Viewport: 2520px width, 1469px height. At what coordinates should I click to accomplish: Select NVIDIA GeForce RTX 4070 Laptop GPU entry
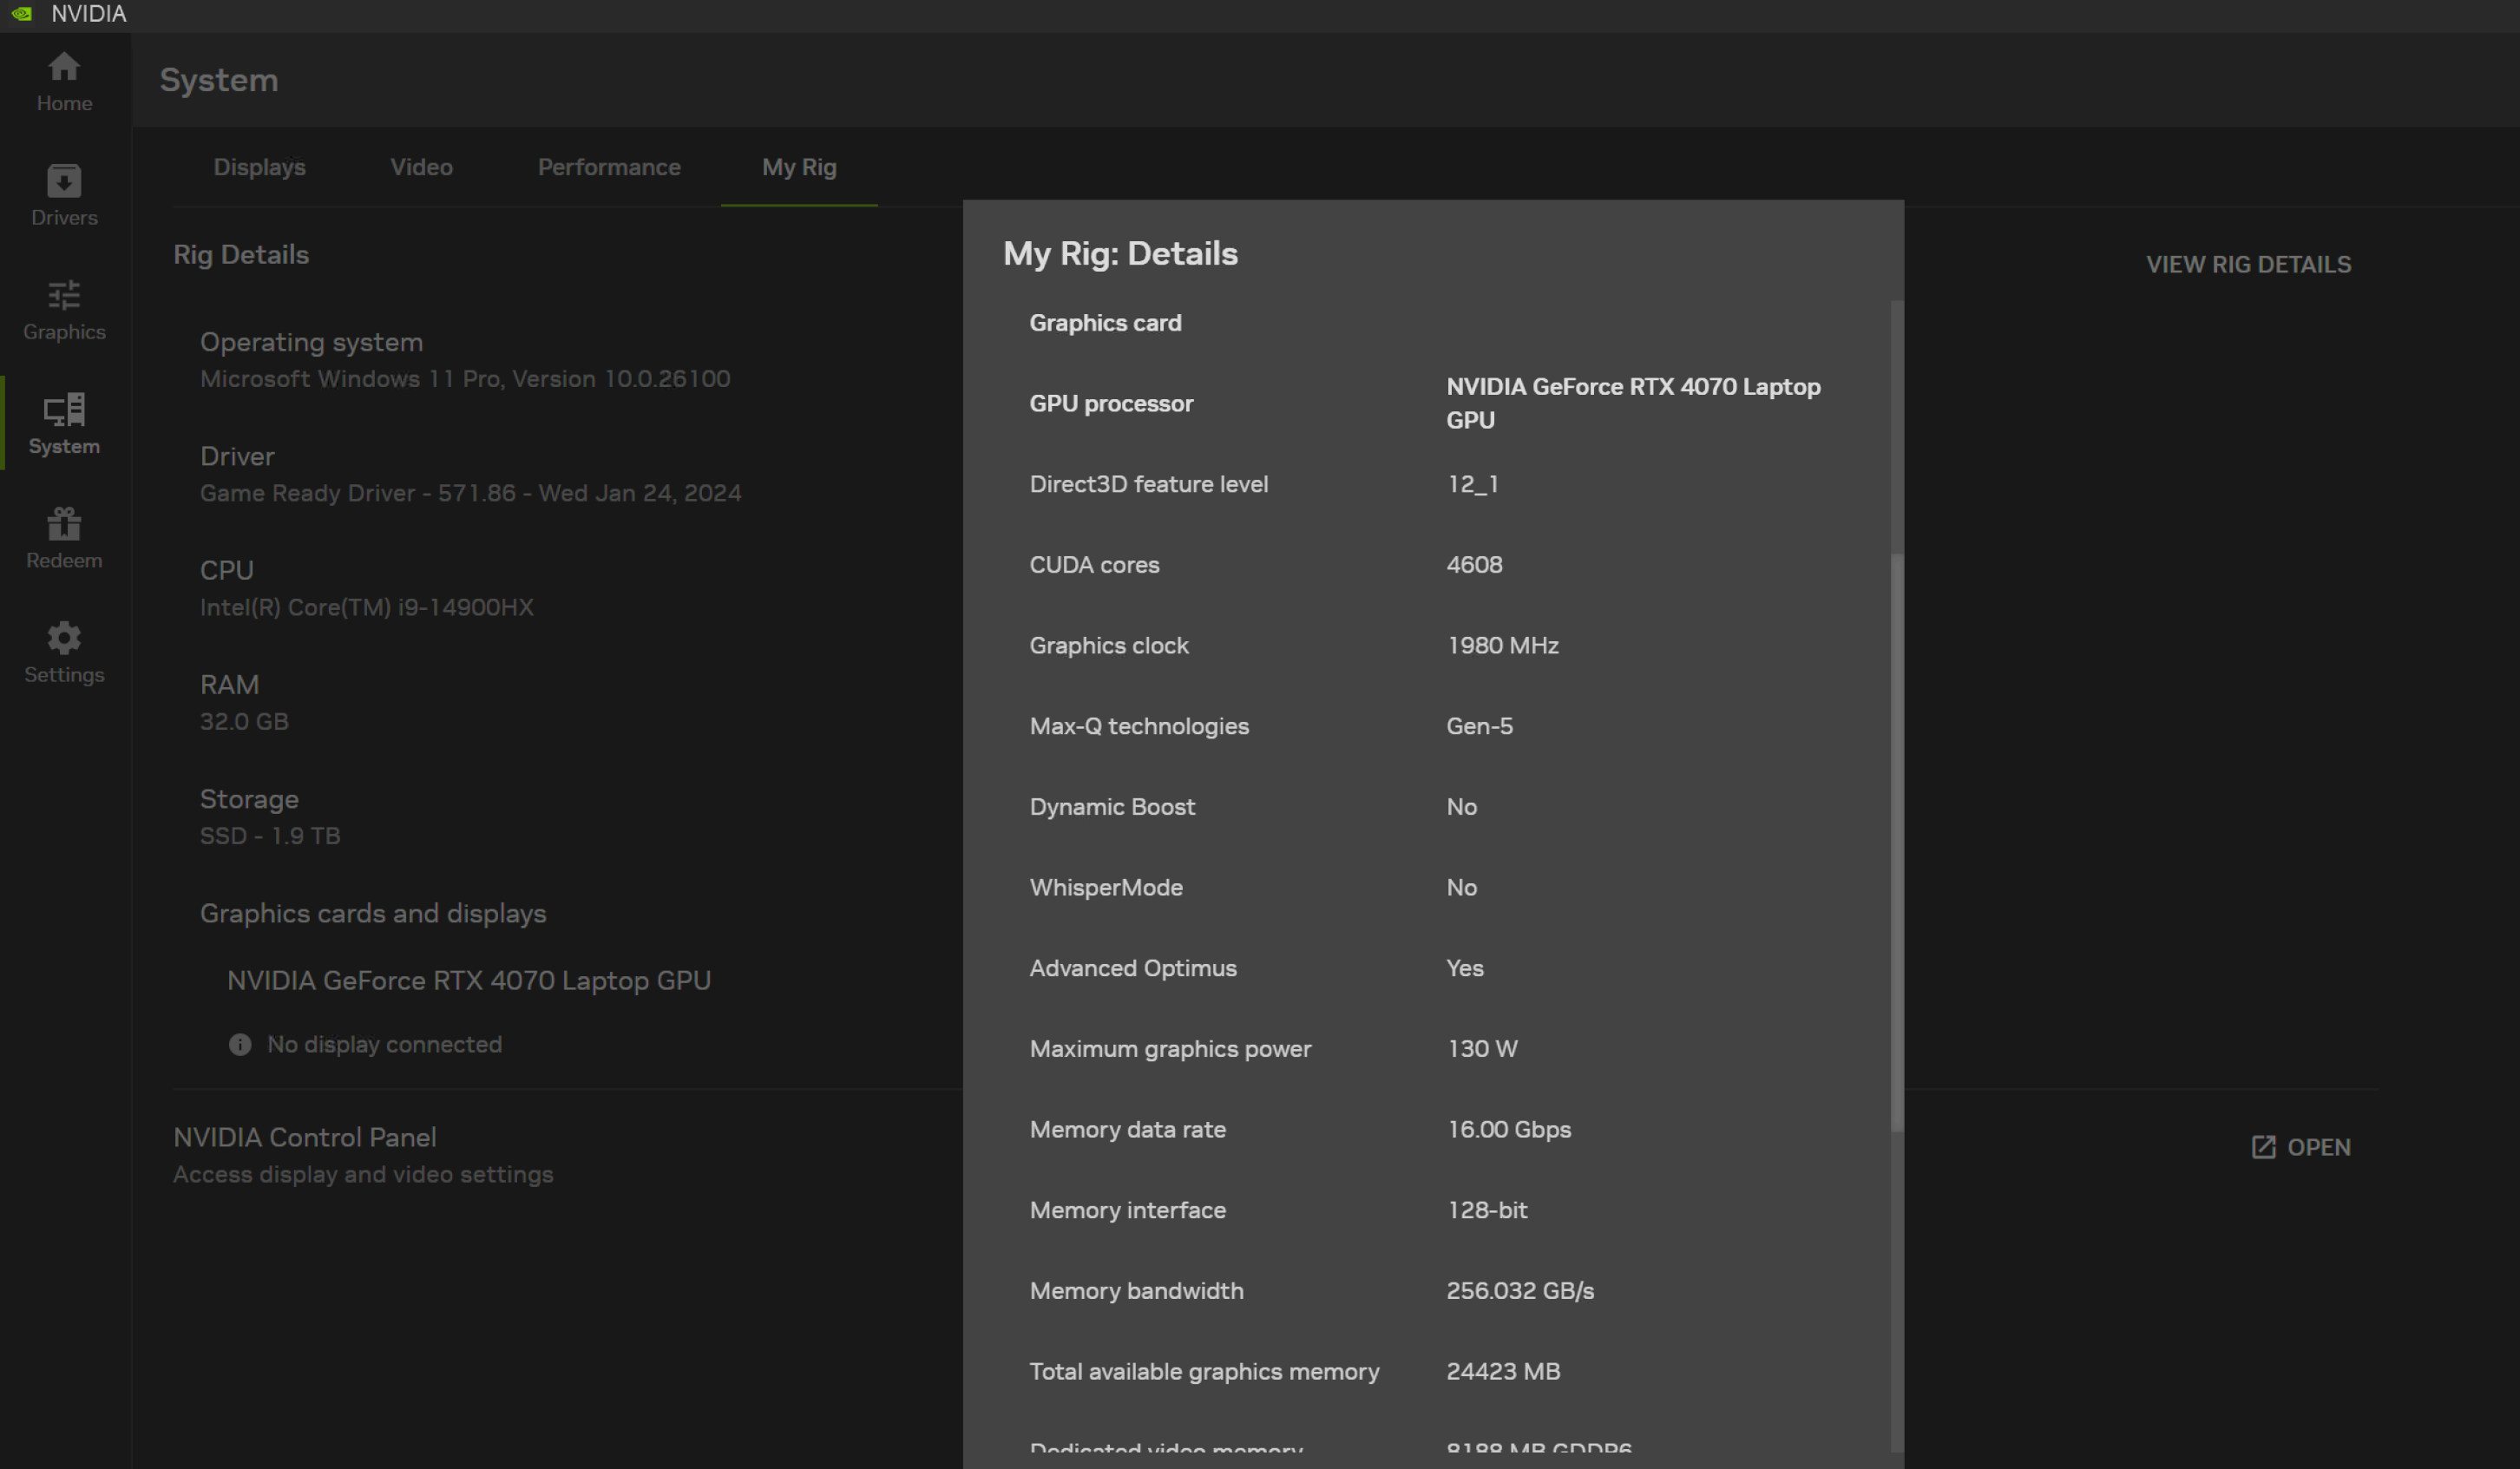(468, 980)
